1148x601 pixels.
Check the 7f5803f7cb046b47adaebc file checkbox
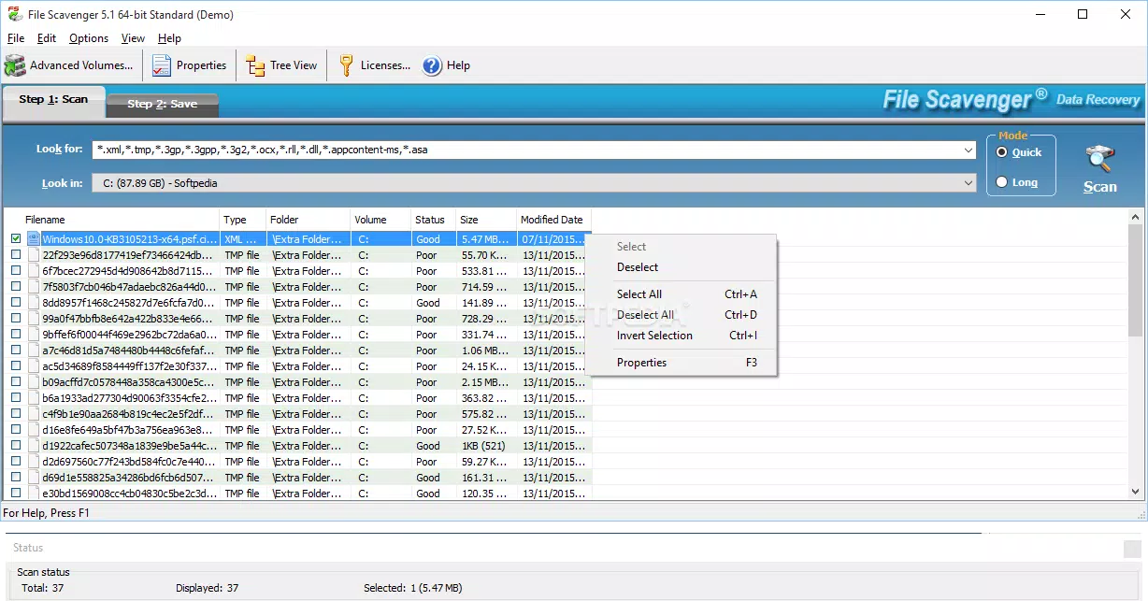pyautogui.click(x=16, y=287)
